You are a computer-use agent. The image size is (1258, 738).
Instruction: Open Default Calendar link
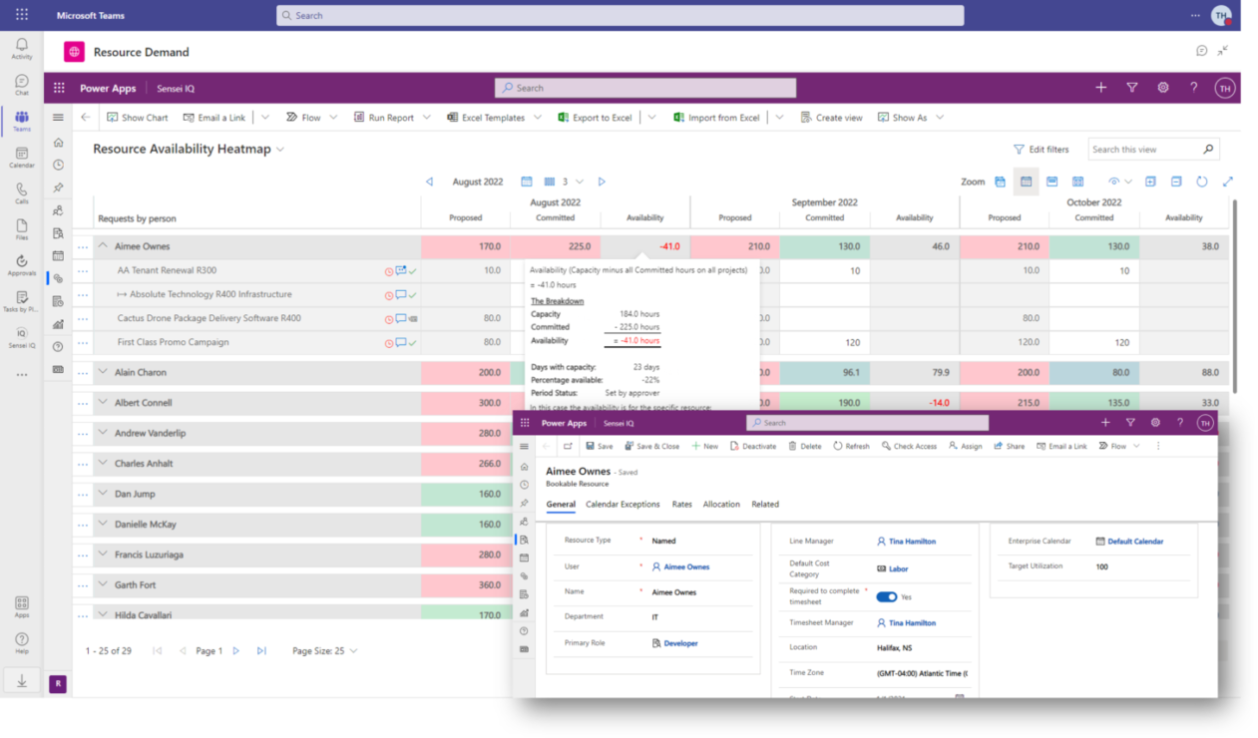[1135, 541]
